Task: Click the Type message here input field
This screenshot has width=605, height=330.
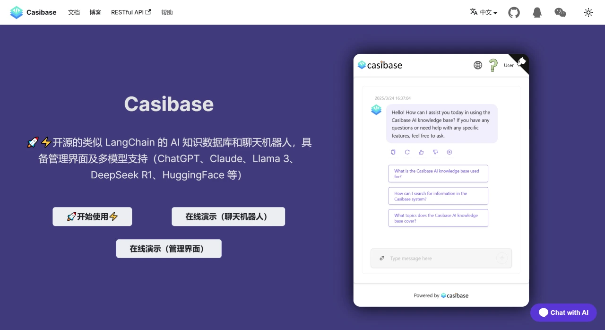Action: (x=440, y=259)
